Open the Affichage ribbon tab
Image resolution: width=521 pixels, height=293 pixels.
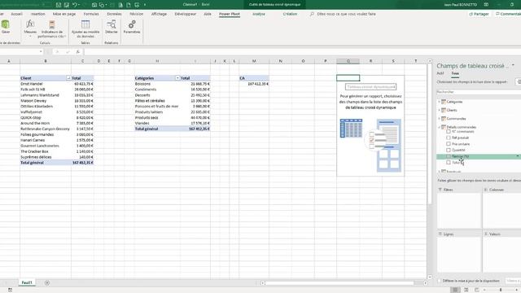pos(159,14)
